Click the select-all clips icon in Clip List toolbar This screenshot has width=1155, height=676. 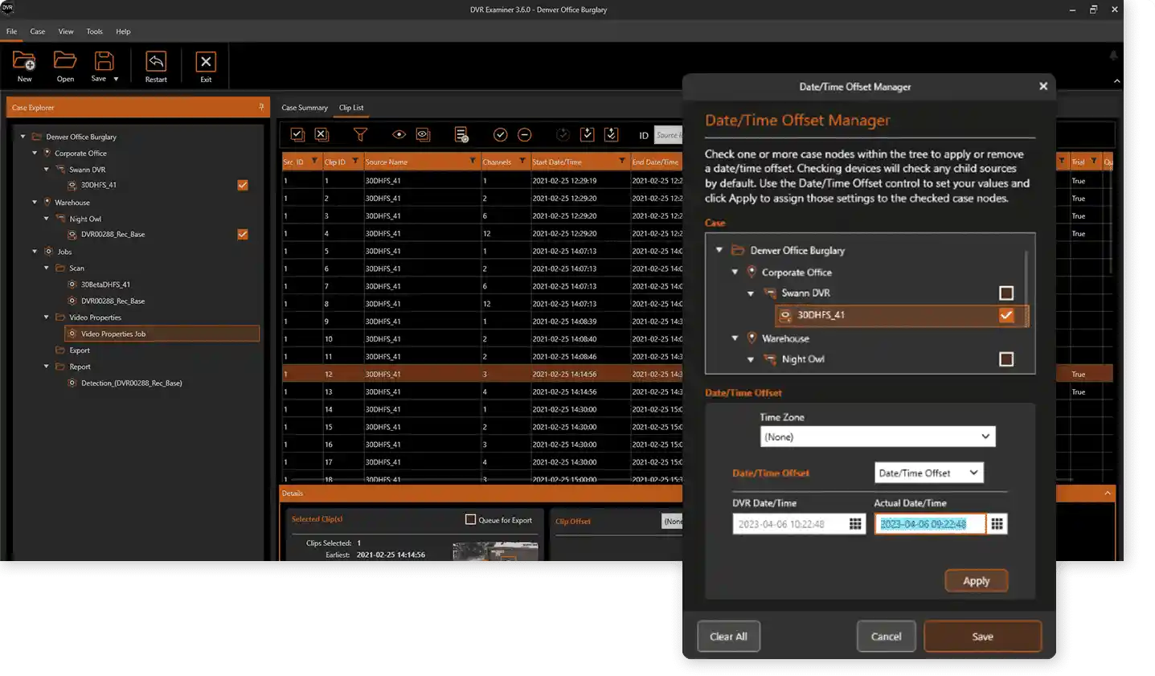click(297, 134)
